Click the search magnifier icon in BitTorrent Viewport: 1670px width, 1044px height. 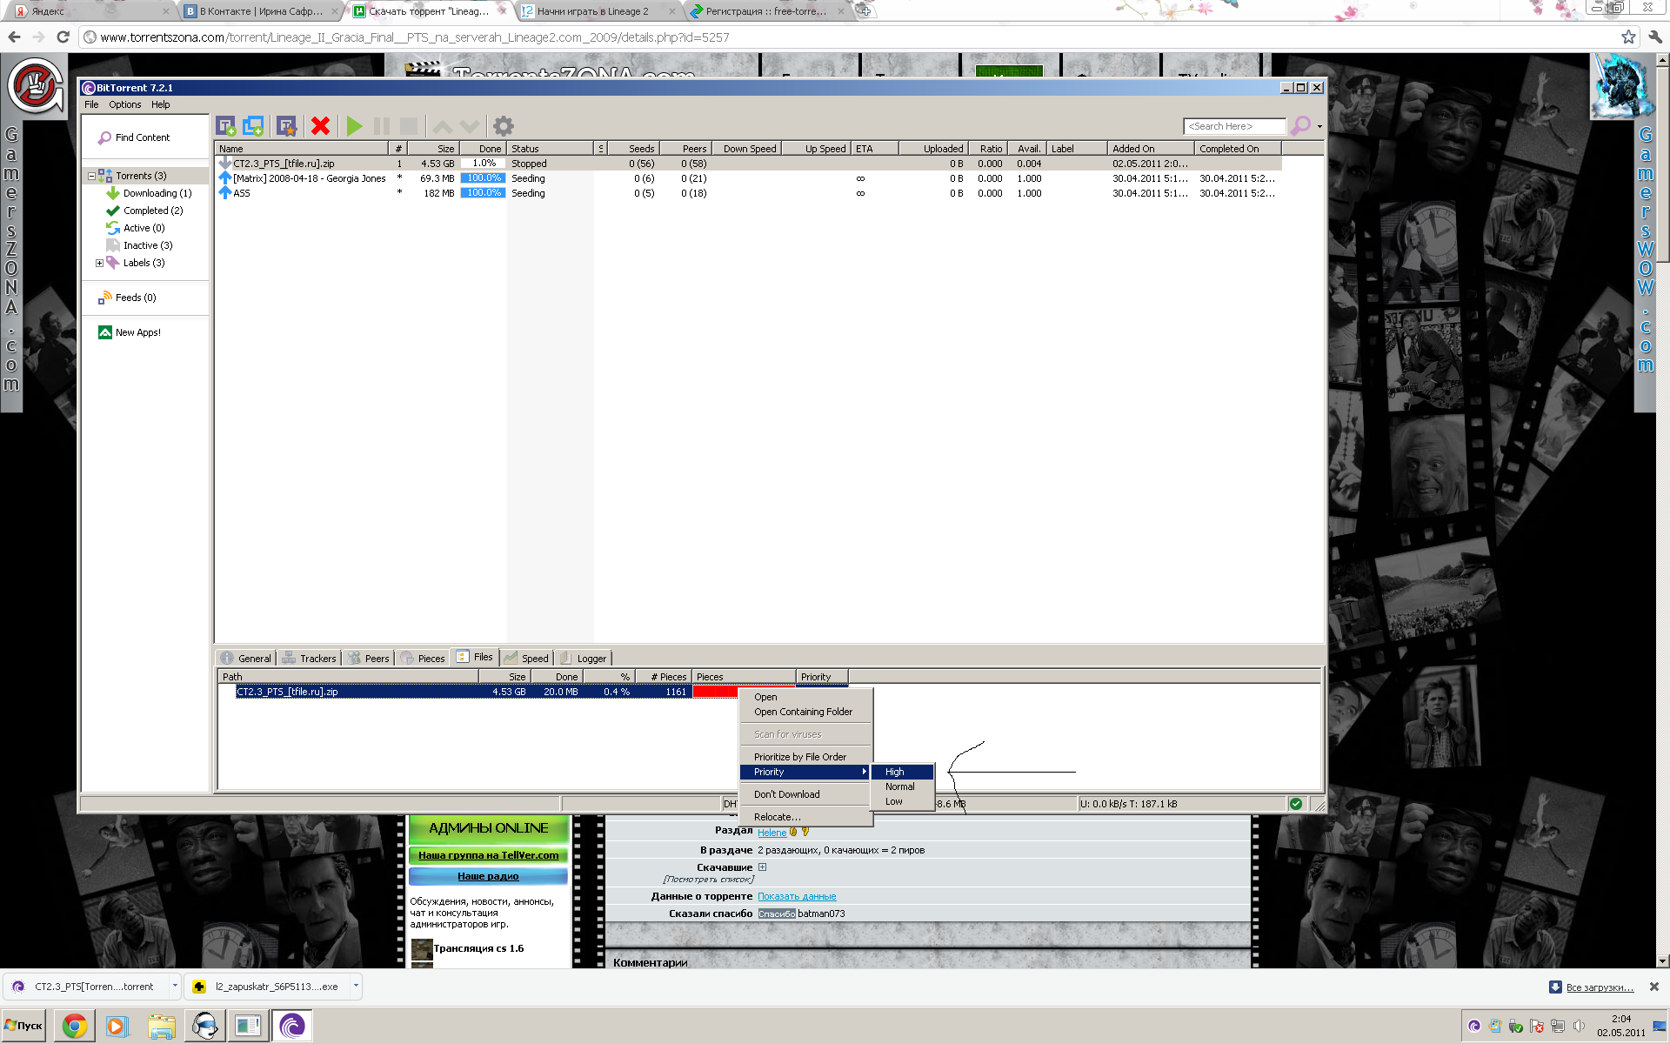click(1300, 126)
